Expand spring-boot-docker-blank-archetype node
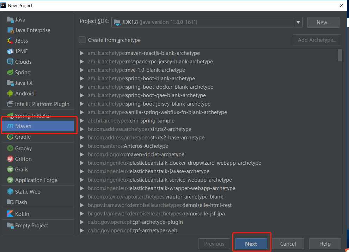This screenshot has width=349, height=252. 82,87
